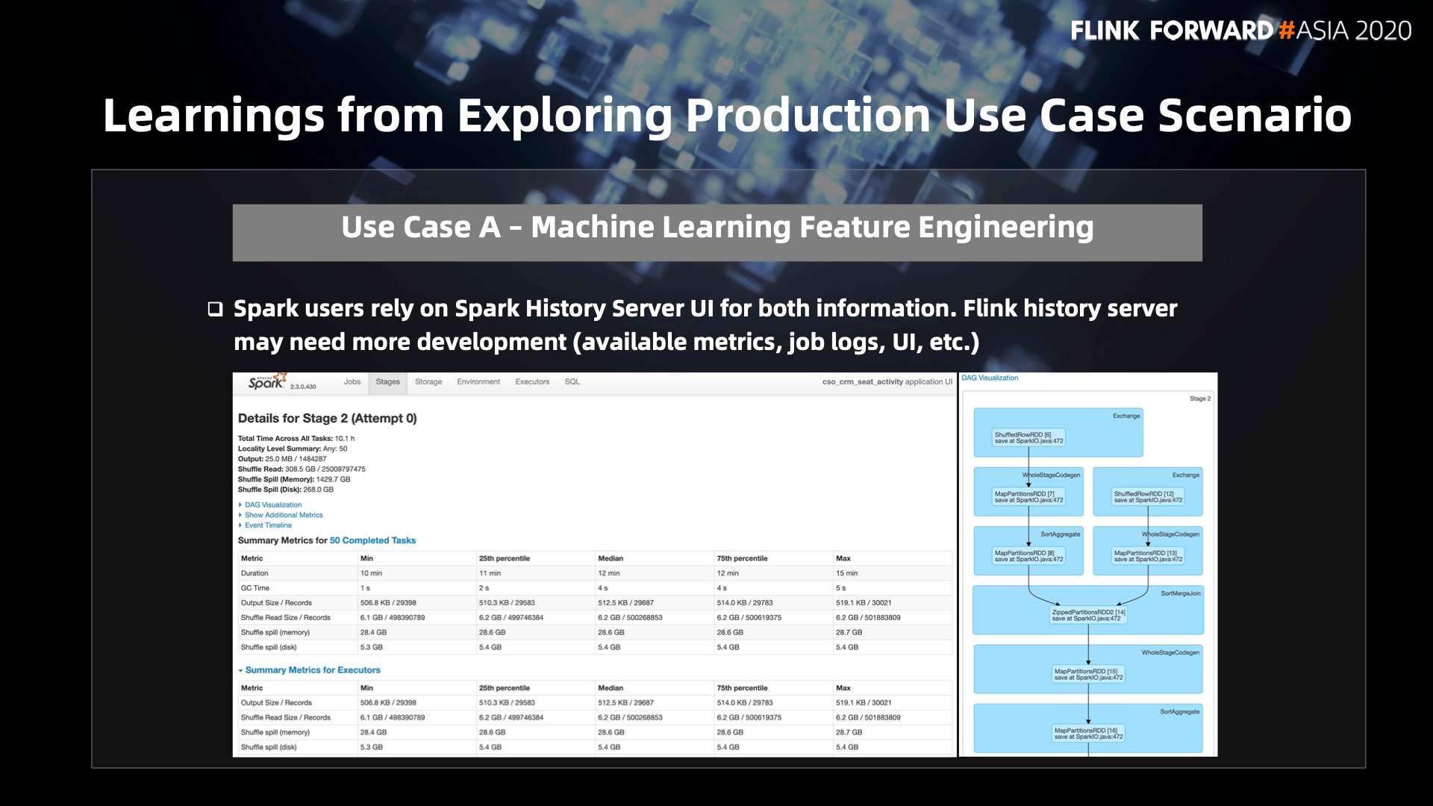The width and height of the screenshot is (1433, 806).
Task: Click the Flink Forward Asia 2020 logo
Action: pyautogui.click(x=1240, y=31)
